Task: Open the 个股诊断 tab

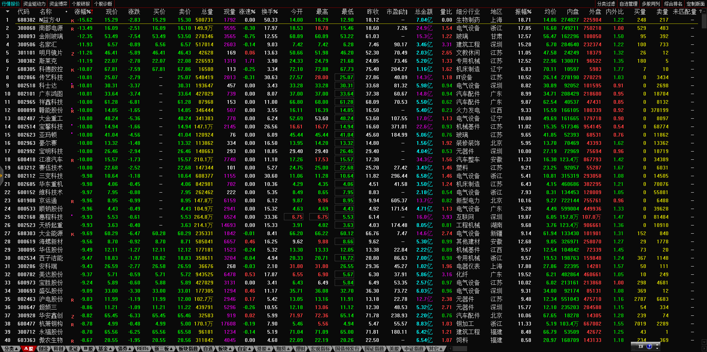Action: click(103, 4)
